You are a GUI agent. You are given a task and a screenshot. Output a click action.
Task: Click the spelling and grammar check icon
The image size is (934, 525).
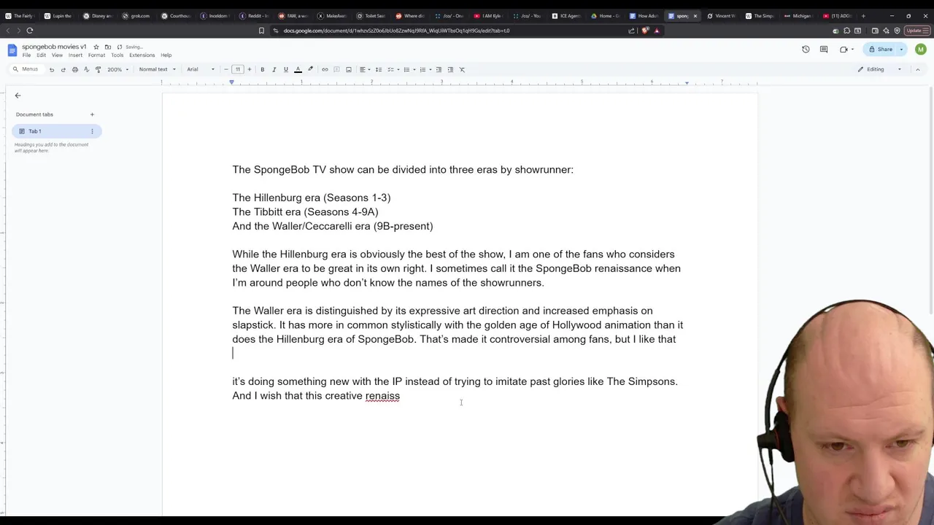[x=86, y=69]
